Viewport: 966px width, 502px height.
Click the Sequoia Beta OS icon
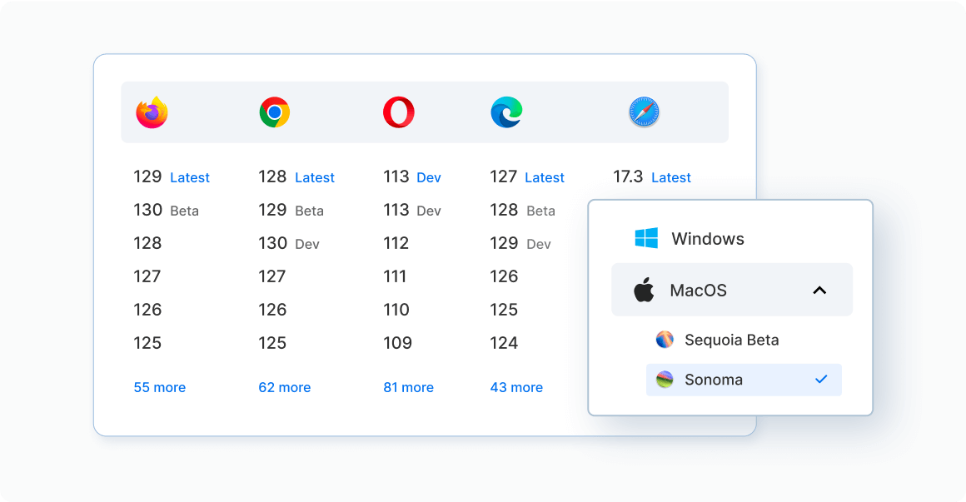666,340
